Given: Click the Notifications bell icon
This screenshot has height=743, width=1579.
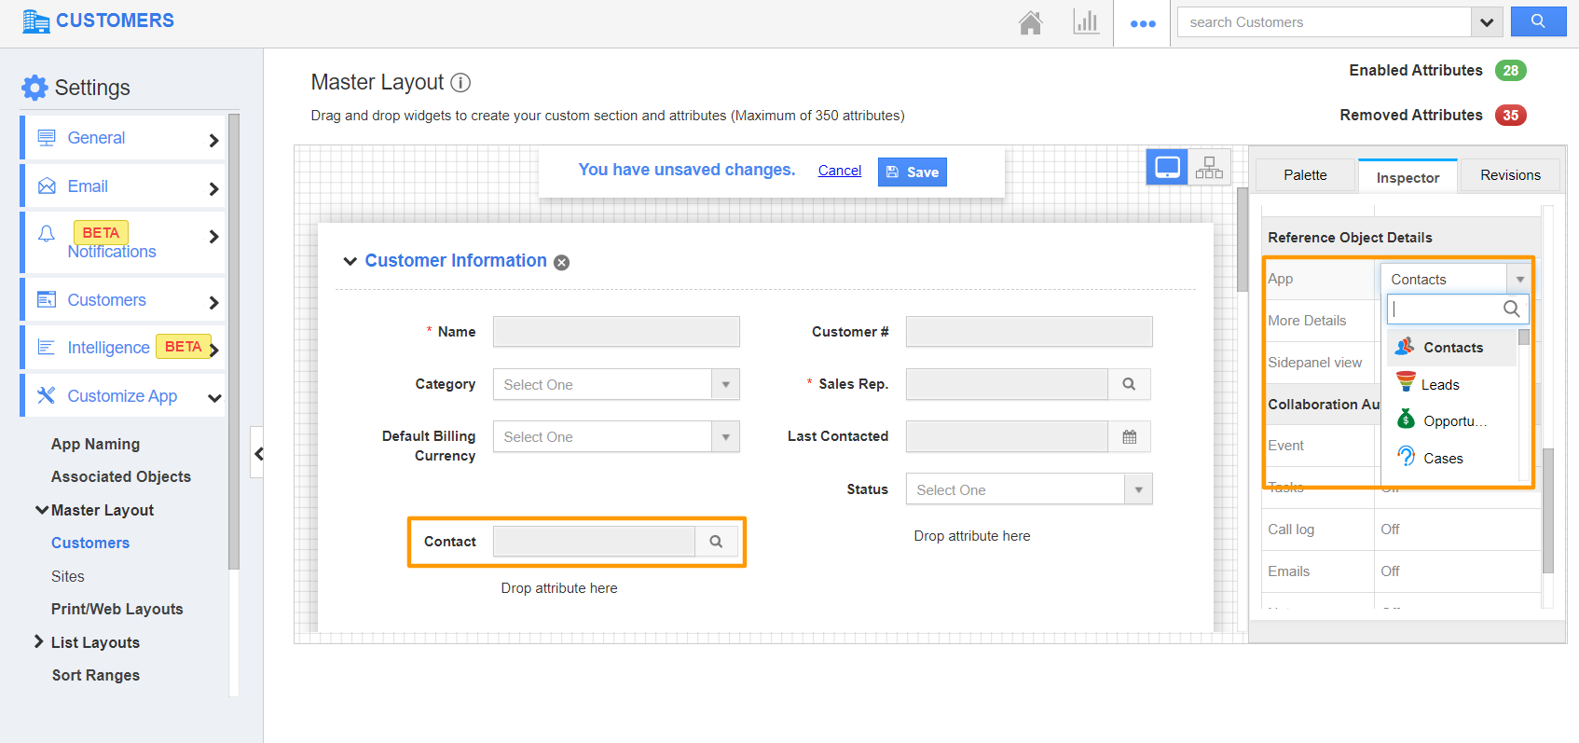Looking at the screenshot, I should [47, 233].
